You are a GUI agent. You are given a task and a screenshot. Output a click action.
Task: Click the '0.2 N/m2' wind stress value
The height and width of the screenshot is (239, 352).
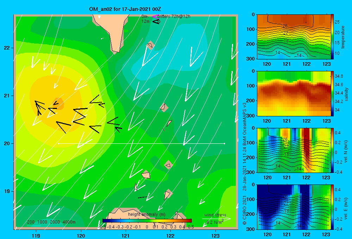point(215,222)
